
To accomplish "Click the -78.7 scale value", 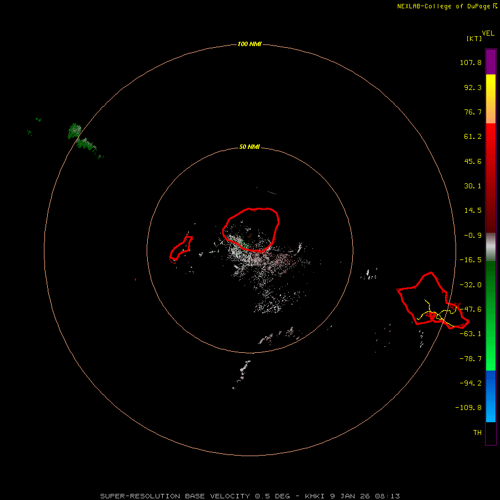I will [471, 359].
